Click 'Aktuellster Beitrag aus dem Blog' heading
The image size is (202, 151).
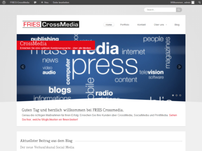point(46,141)
